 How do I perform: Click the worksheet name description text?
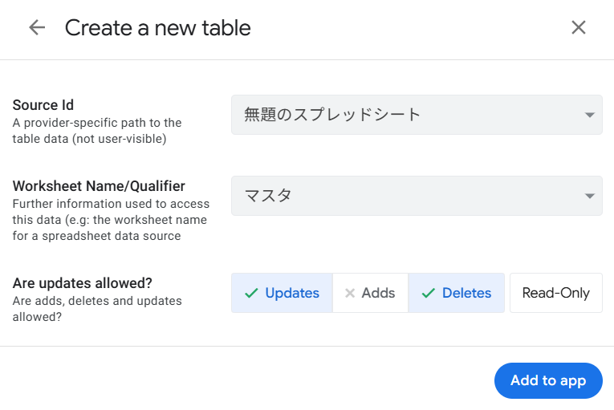tap(110, 220)
